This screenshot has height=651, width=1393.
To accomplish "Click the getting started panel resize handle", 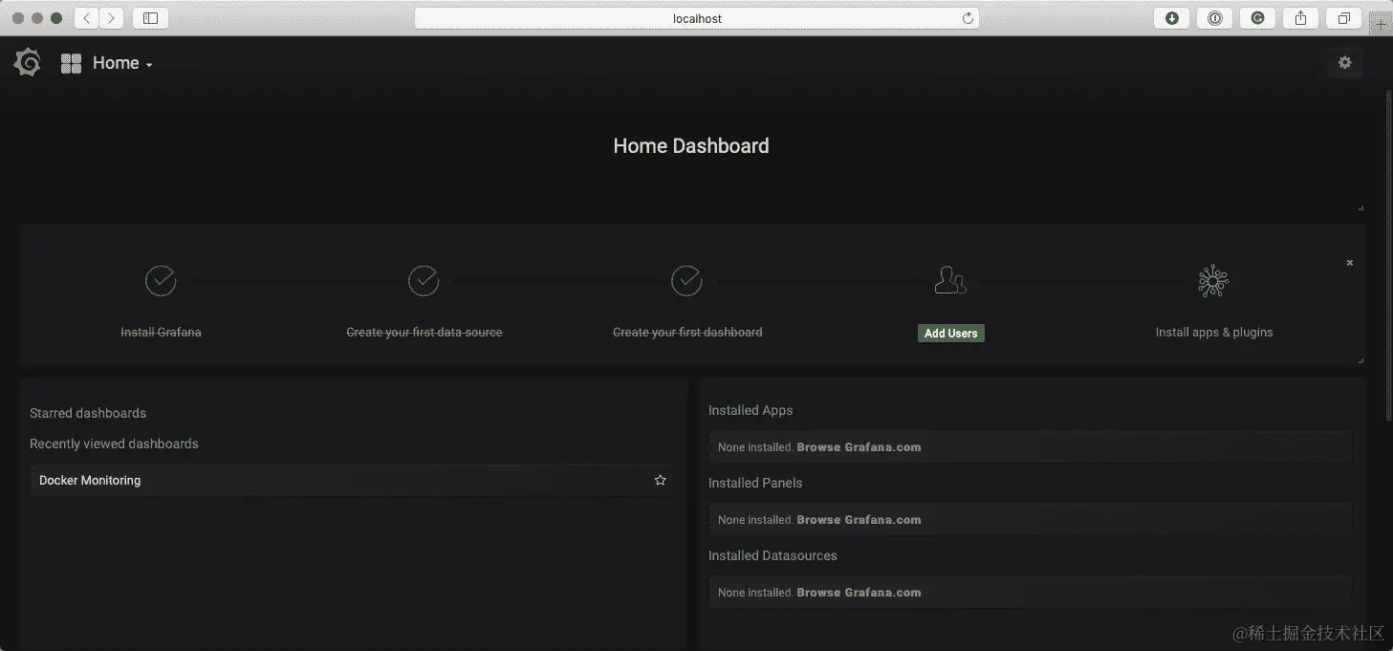I will pyautogui.click(x=1360, y=360).
